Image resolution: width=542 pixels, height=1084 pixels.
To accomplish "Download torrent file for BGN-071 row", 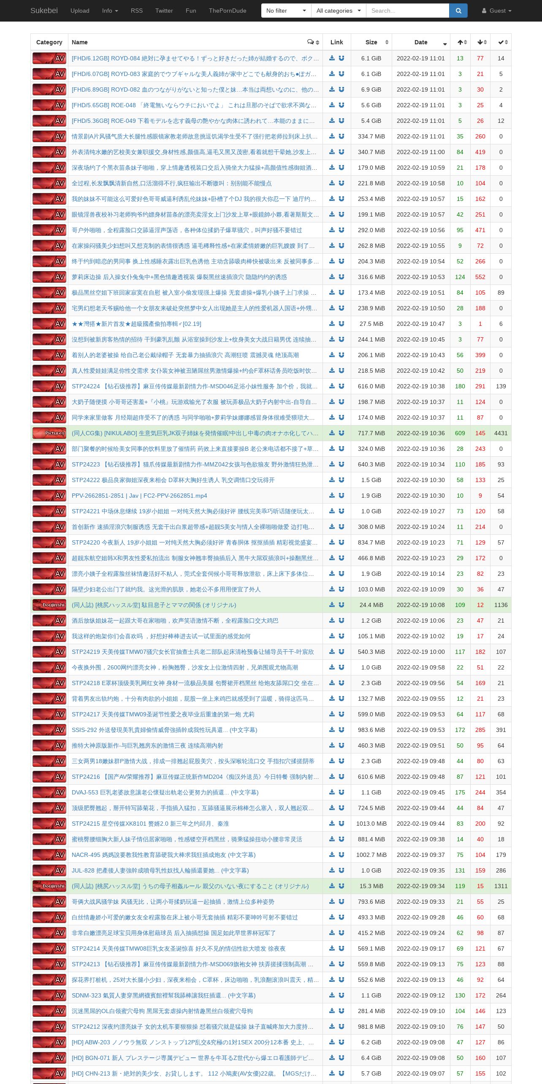I will (x=332, y=1058).
